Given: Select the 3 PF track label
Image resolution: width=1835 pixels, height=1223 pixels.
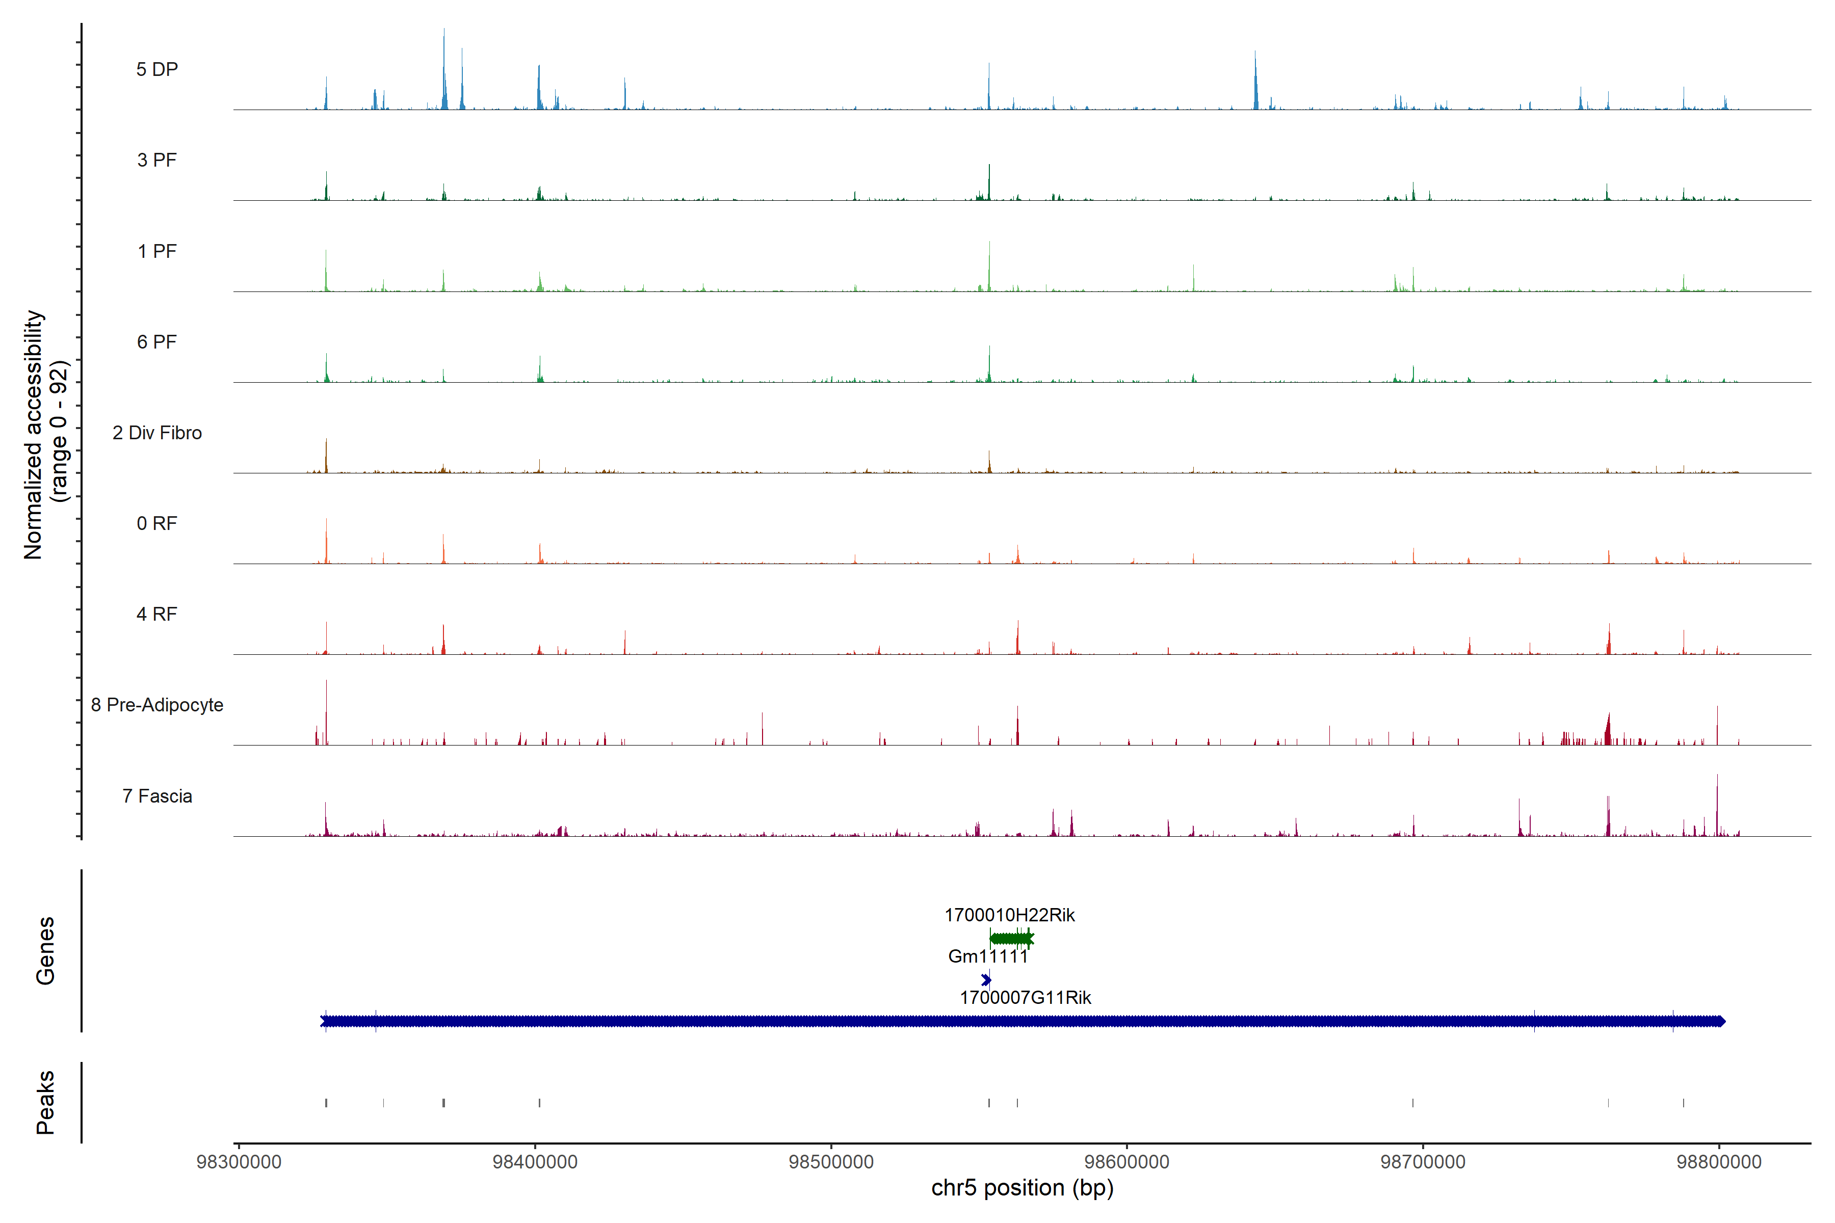Looking at the screenshot, I should point(157,160).
